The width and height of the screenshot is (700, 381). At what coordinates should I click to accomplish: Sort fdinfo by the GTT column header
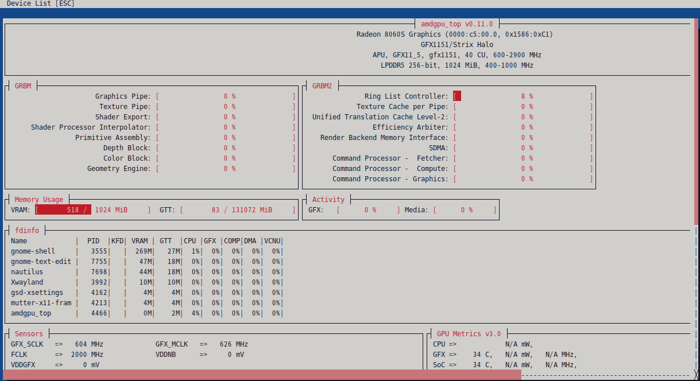coord(165,241)
